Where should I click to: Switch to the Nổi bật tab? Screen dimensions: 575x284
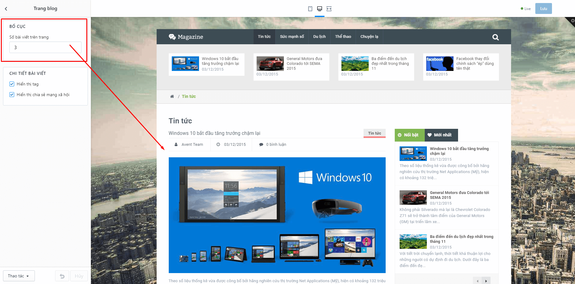point(410,135)
